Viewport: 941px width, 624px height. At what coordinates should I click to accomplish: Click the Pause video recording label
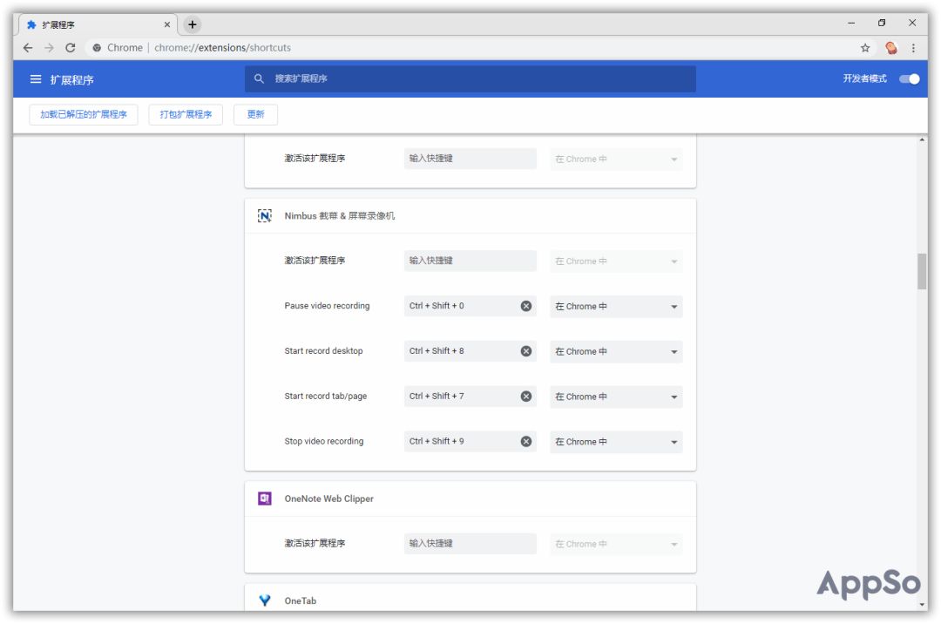click(x=327, y=306)
